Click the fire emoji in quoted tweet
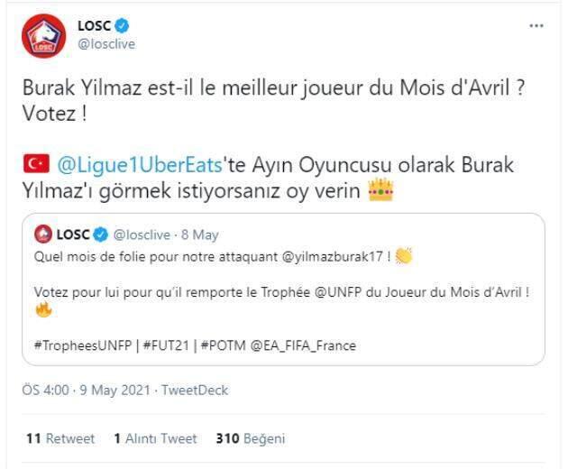The height and width of the screenshot is (469, 577). 43,309
